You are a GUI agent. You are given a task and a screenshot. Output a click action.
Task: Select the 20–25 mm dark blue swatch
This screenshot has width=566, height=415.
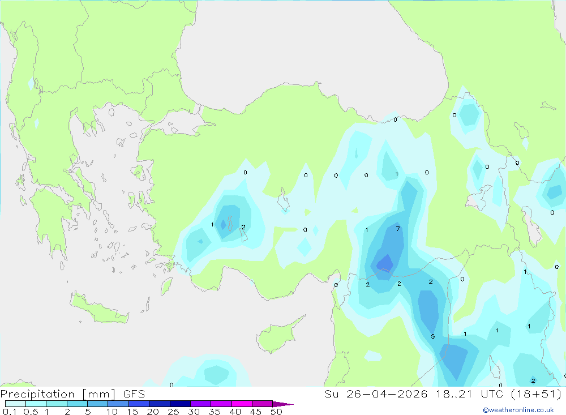[x=160, y=404]
